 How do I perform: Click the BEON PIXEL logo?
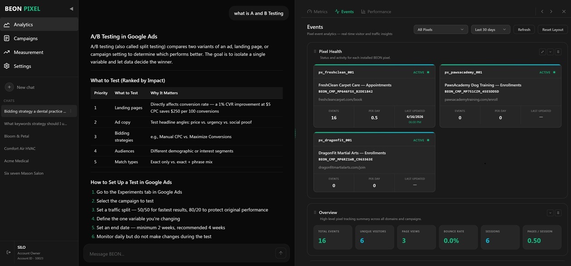(23, 9)
